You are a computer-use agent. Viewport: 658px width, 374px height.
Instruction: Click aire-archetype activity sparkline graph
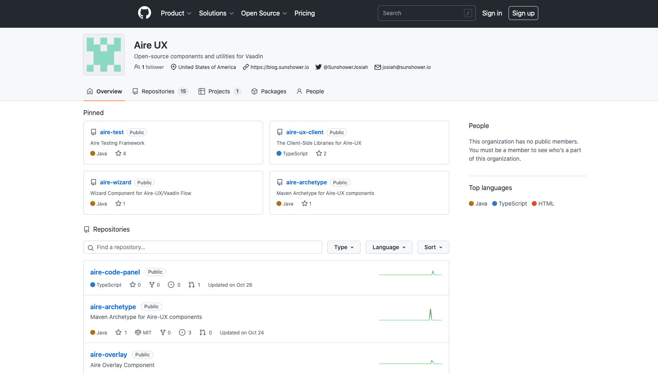click(410, 314)
